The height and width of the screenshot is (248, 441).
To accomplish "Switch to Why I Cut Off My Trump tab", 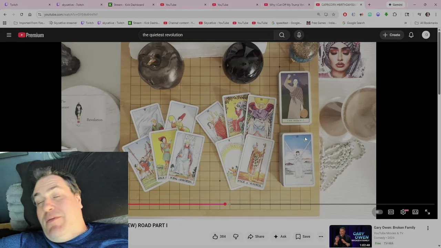I will pos(286,4).
